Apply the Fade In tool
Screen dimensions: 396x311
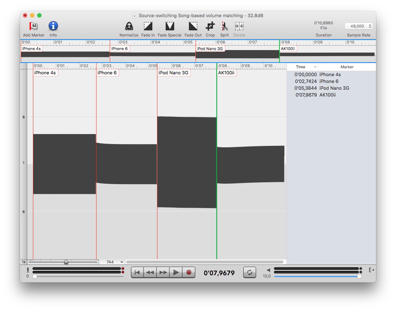point(148,26)
